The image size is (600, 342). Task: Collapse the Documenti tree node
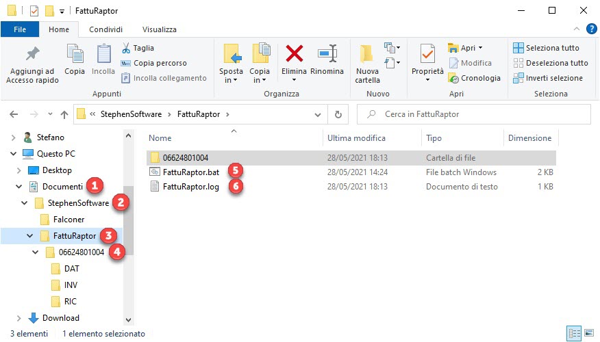(x=18, y=187)
